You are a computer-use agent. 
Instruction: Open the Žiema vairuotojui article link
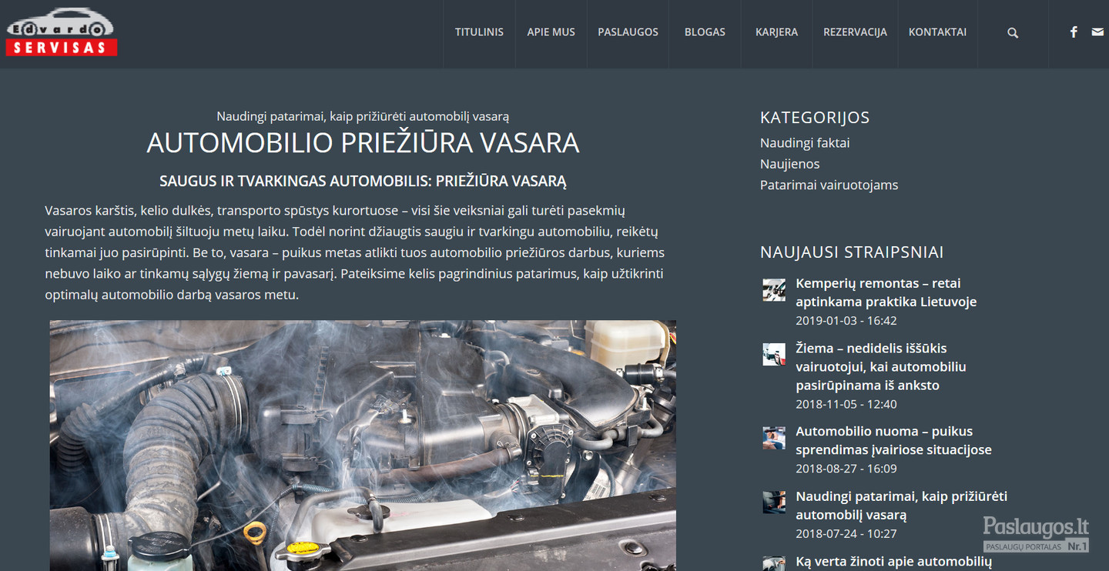pyautogui.click(x=881, y=366)
